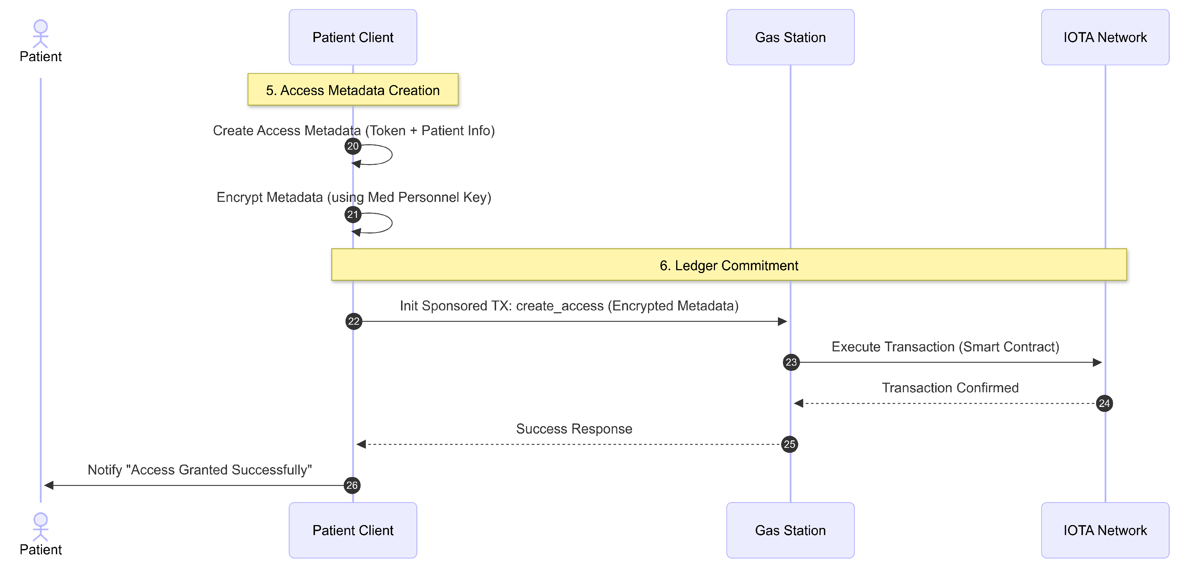This screenshot has width=1179, height=571.
Task: Click the top Patient Client participant box
Action: (x=352, y=37)
